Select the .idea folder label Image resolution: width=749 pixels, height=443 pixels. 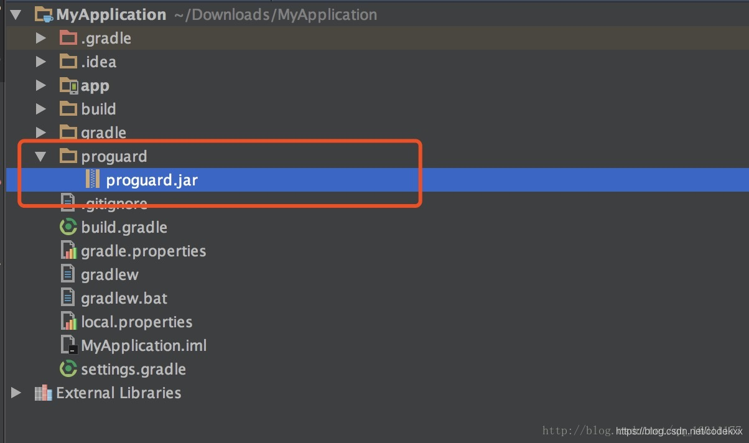coord(98,62)
